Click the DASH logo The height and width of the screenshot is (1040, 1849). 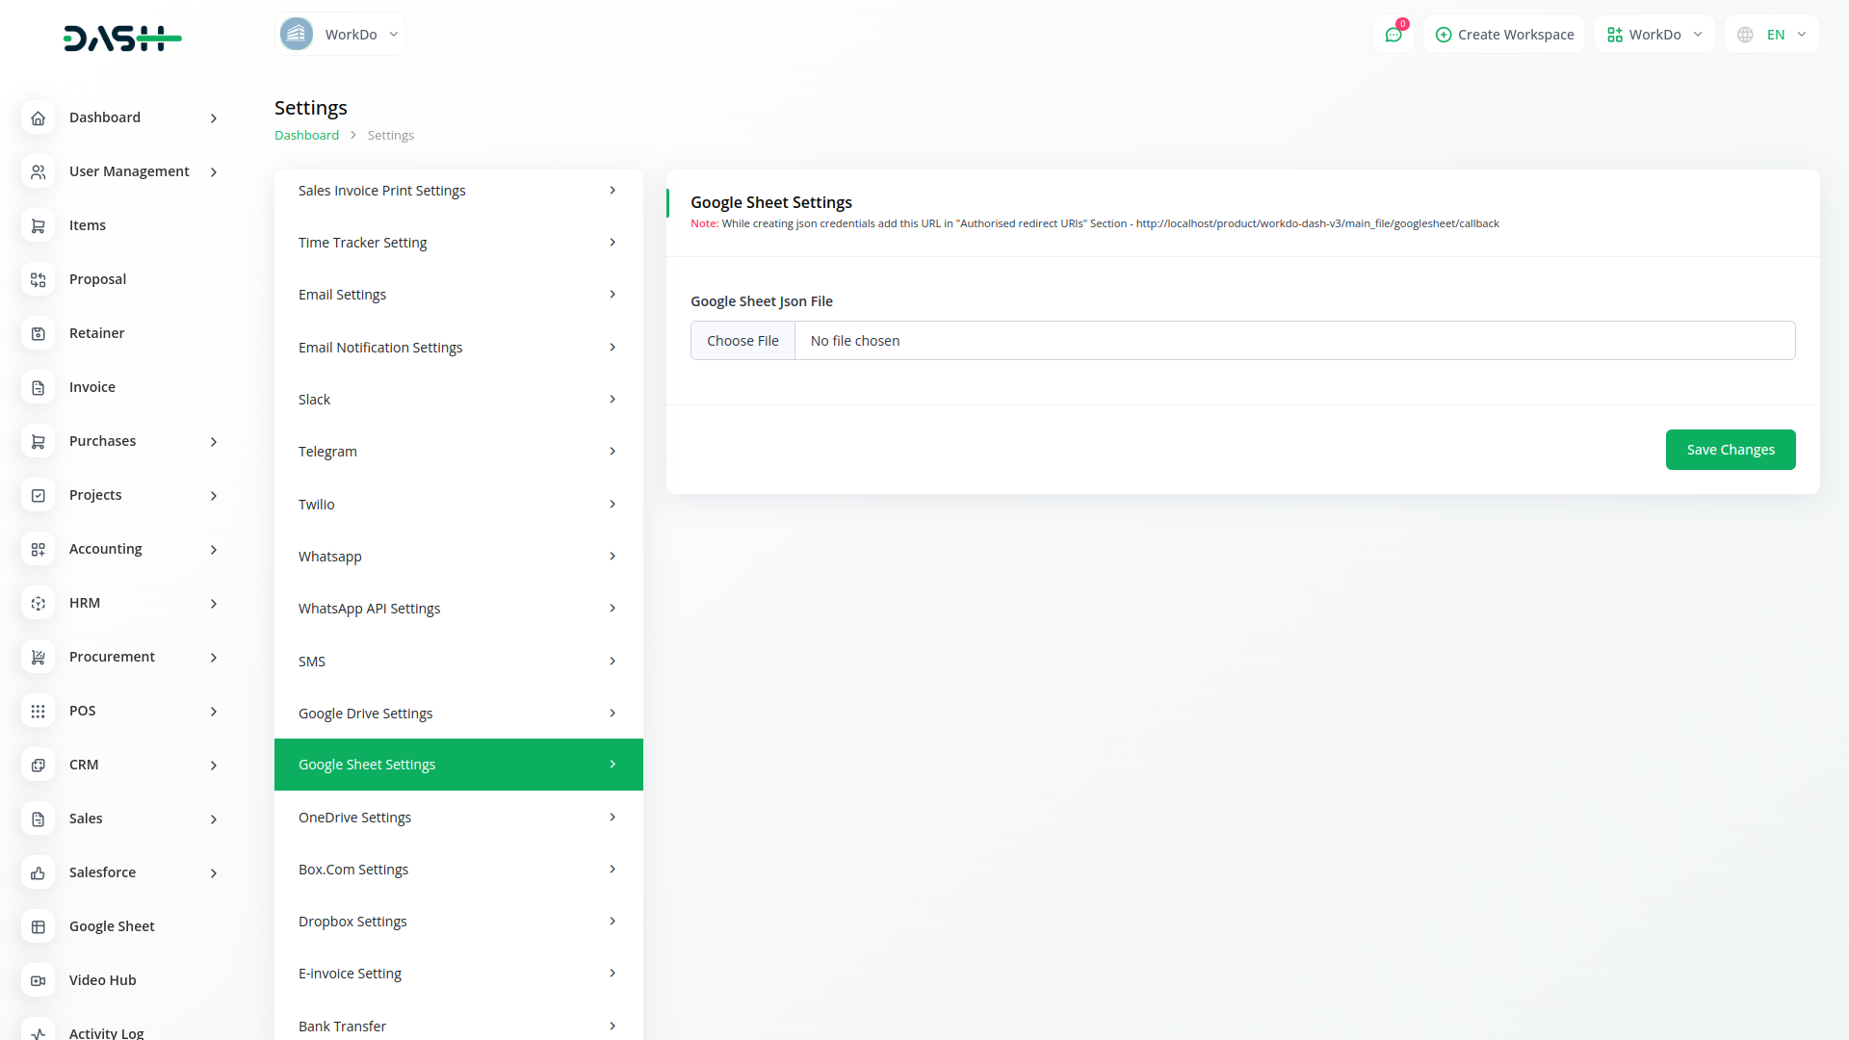click(x=122, y=39)
